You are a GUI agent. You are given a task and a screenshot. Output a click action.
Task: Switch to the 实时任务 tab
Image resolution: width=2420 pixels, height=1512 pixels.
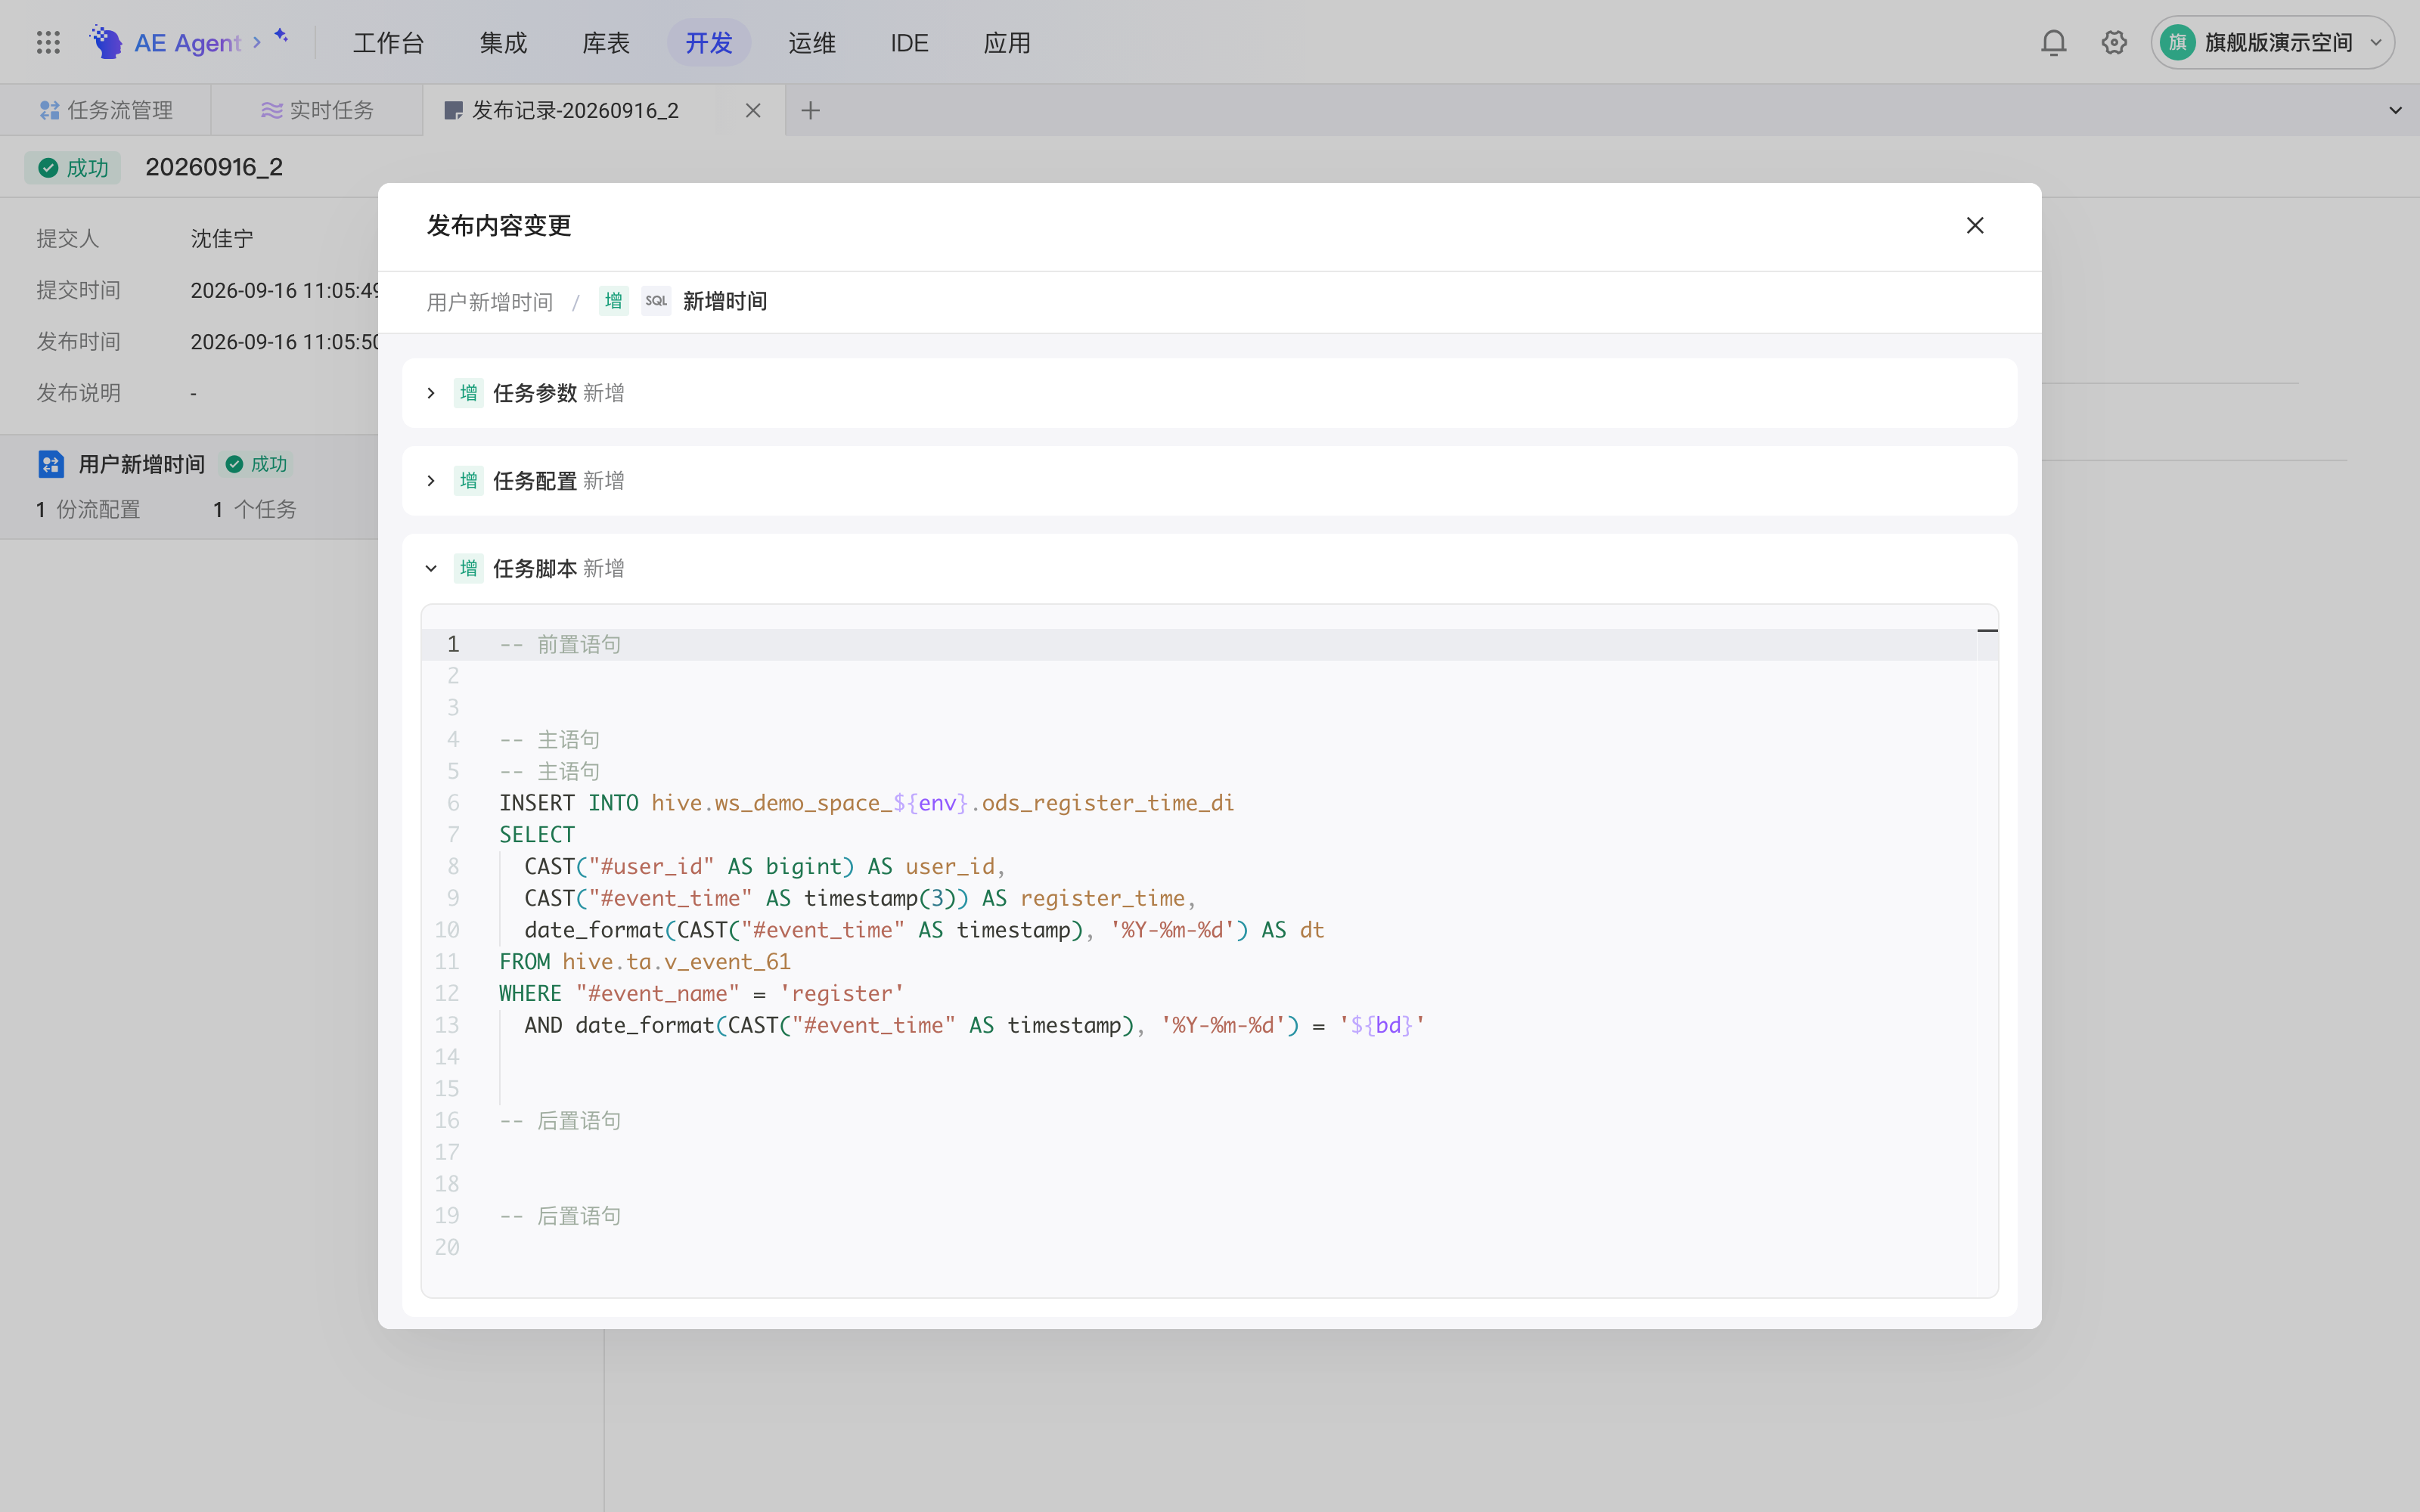(x=317, y=110)
